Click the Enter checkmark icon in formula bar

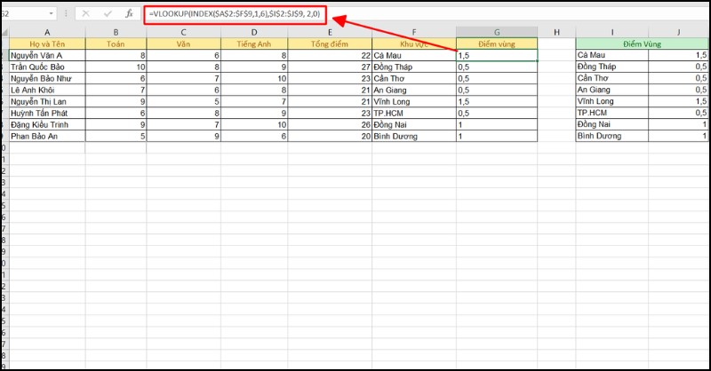coord(107,15)
